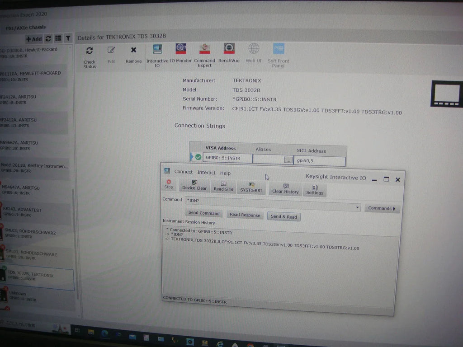463x347 pixels.
Task: Click the CONNECTED TO GPIB0::5::INSTR status
Action: point(195,300)
